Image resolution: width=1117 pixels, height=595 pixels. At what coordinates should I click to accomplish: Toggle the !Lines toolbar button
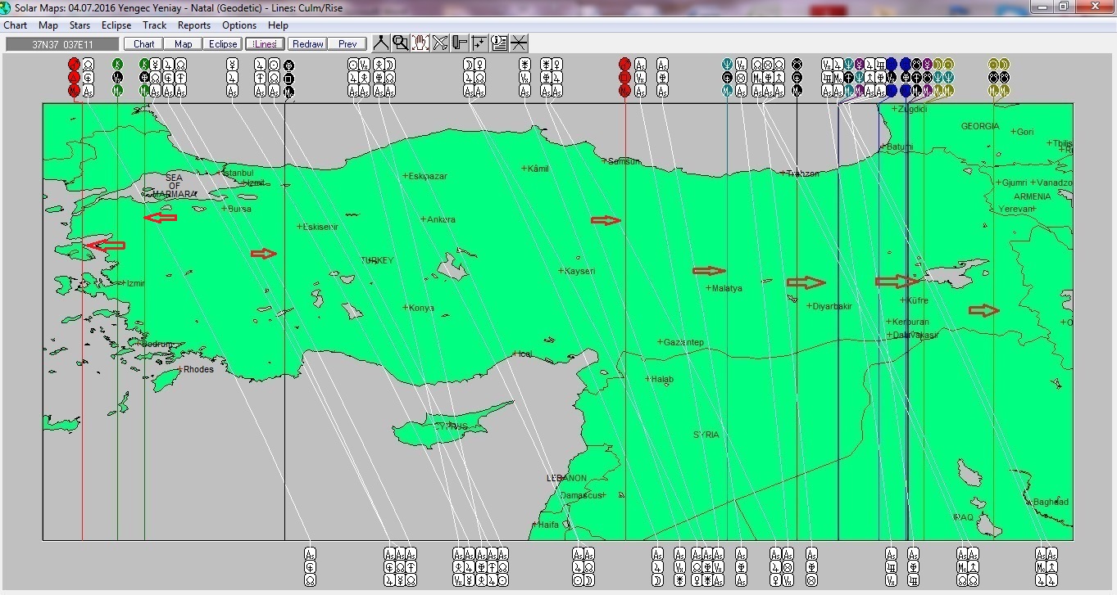[x=265, y=44]
